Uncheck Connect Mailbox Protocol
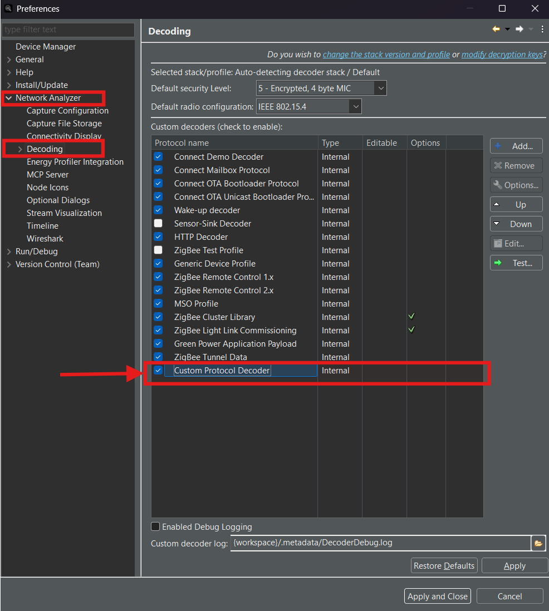Image resolution: width=549 pixels, height=611 pixels. [x=158, y=170]
